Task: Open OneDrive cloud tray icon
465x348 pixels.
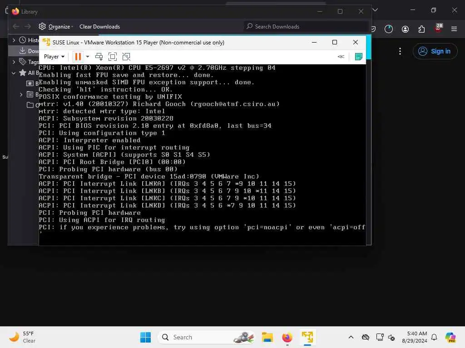Action: 366,337
